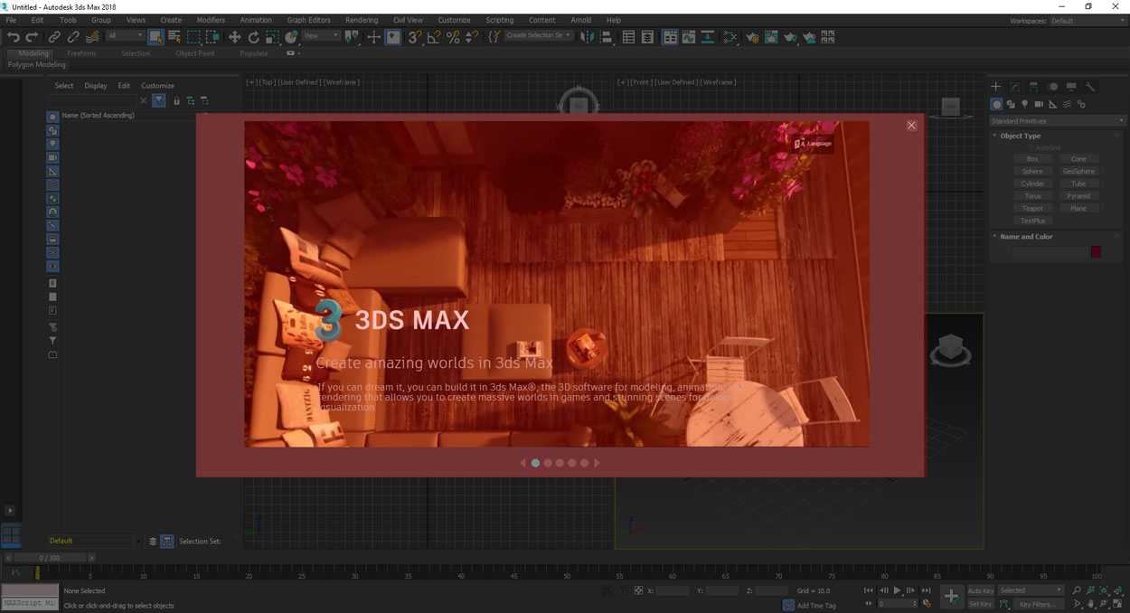Switch to the Freeform ribbon tab
Image resolution: width=1130 pixels, height=613 pixels.
[x=81, y=53]
